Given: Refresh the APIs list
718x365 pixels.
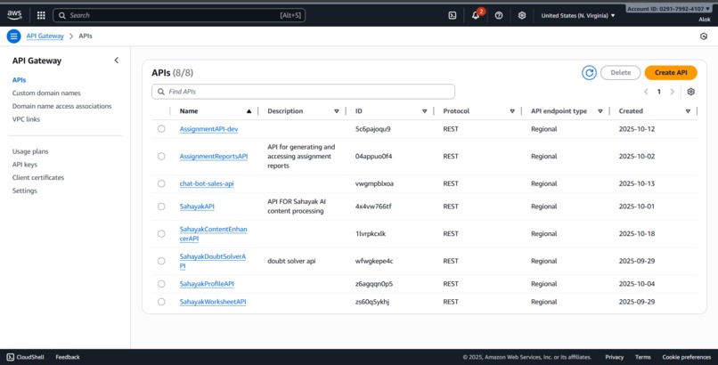Looking at the screenshot, I should (x=589, y=72).
